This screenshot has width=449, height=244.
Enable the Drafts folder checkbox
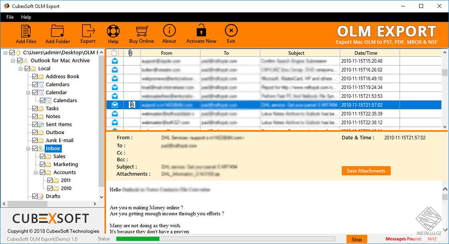pos(34,196)
